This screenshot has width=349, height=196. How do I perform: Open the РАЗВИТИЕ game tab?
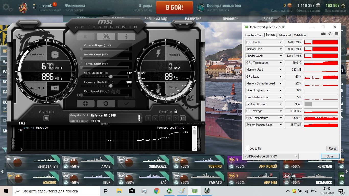pyautogui.click(x=193, y=19)
